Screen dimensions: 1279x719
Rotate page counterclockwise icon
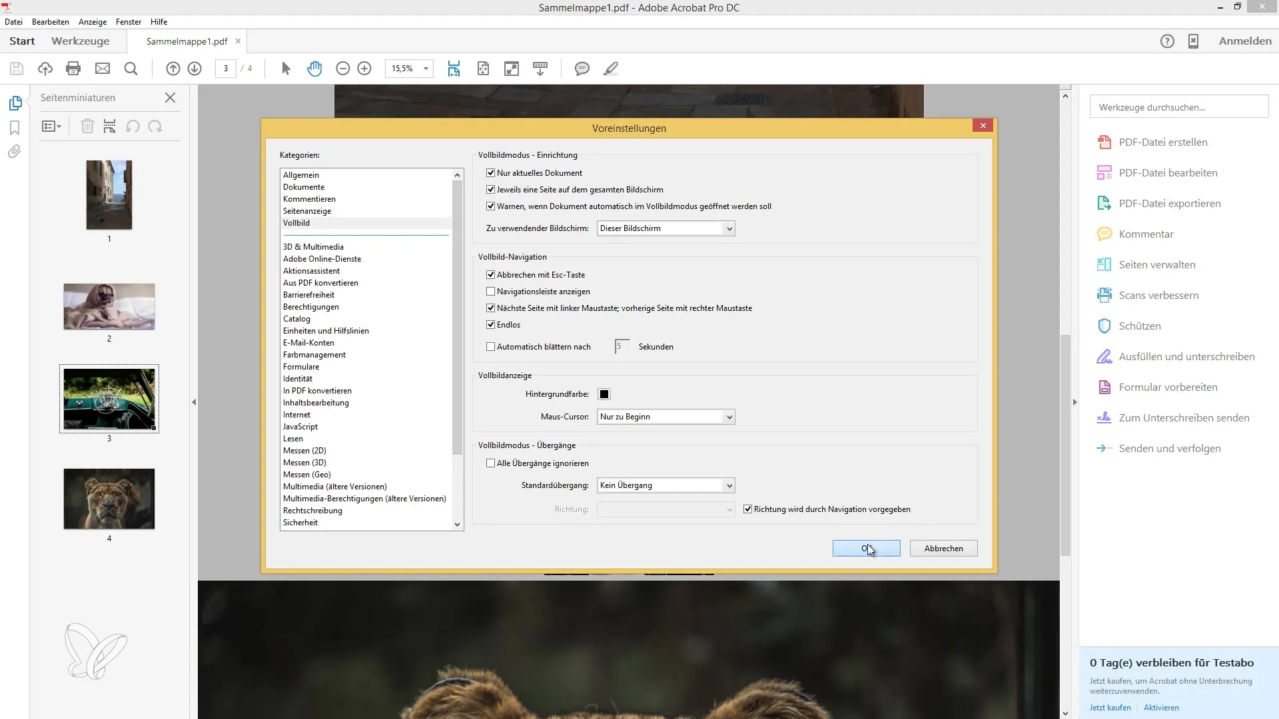pos(133,126)
